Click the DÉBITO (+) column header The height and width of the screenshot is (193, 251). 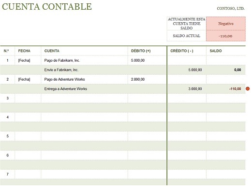click(141, 51)
